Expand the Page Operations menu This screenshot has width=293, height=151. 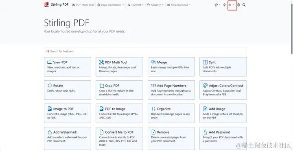click(x=111, y=5)
